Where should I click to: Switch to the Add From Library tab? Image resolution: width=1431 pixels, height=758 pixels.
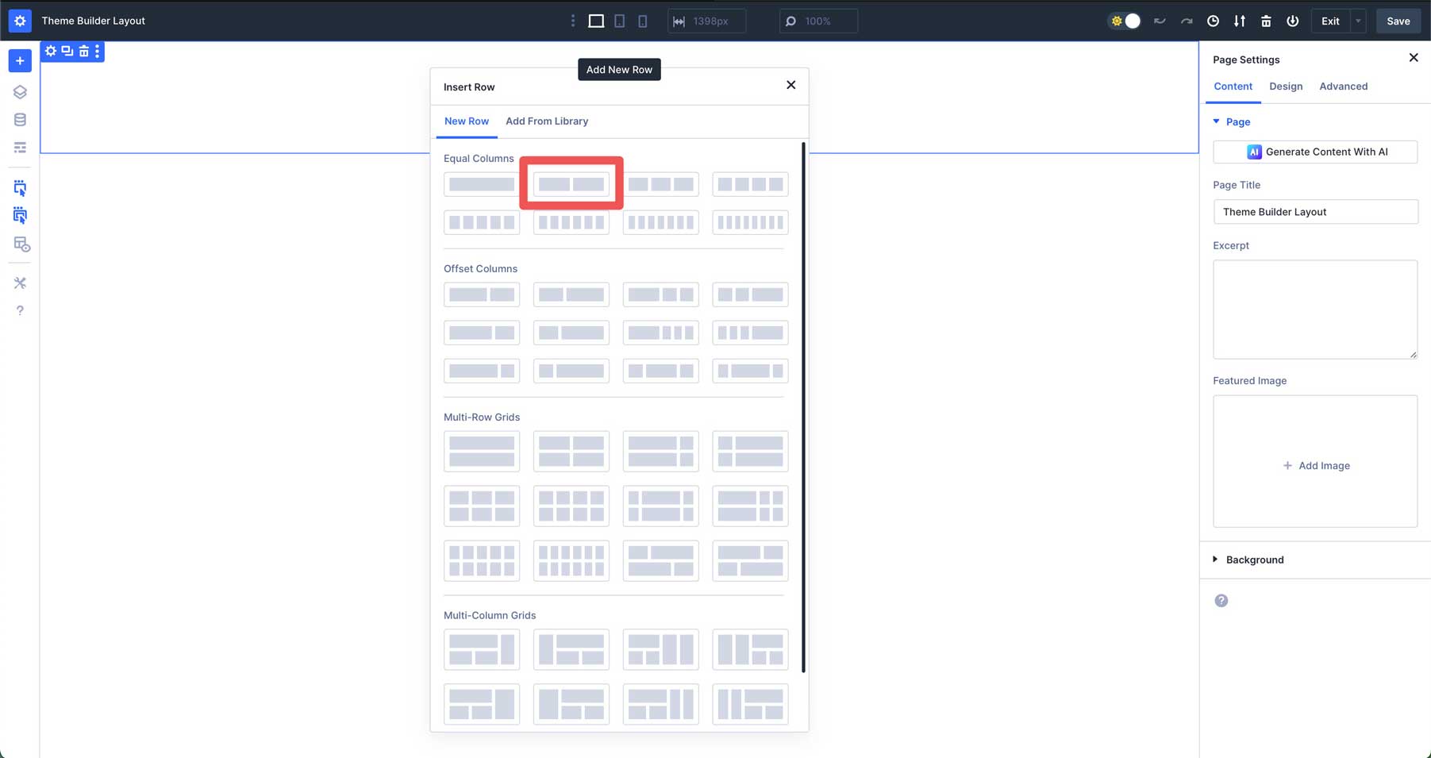pyautogui.click(x=547, y=121)
